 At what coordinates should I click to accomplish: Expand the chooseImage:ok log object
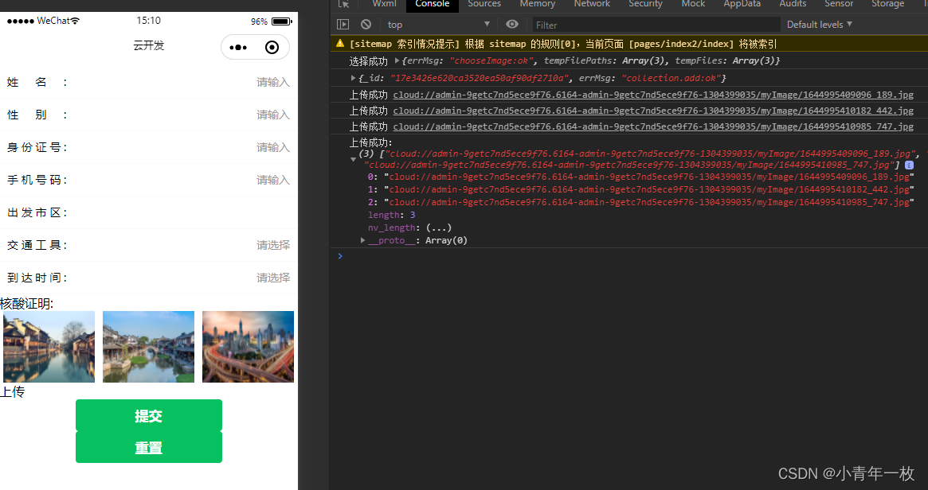(x=397, y=61)
